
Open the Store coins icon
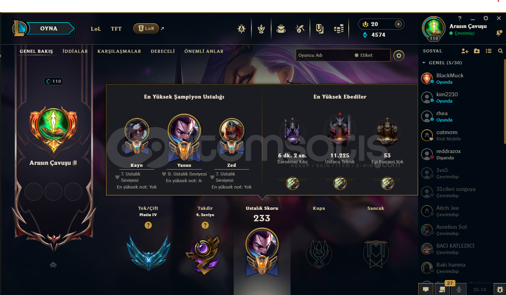click(x=339, y=29)
